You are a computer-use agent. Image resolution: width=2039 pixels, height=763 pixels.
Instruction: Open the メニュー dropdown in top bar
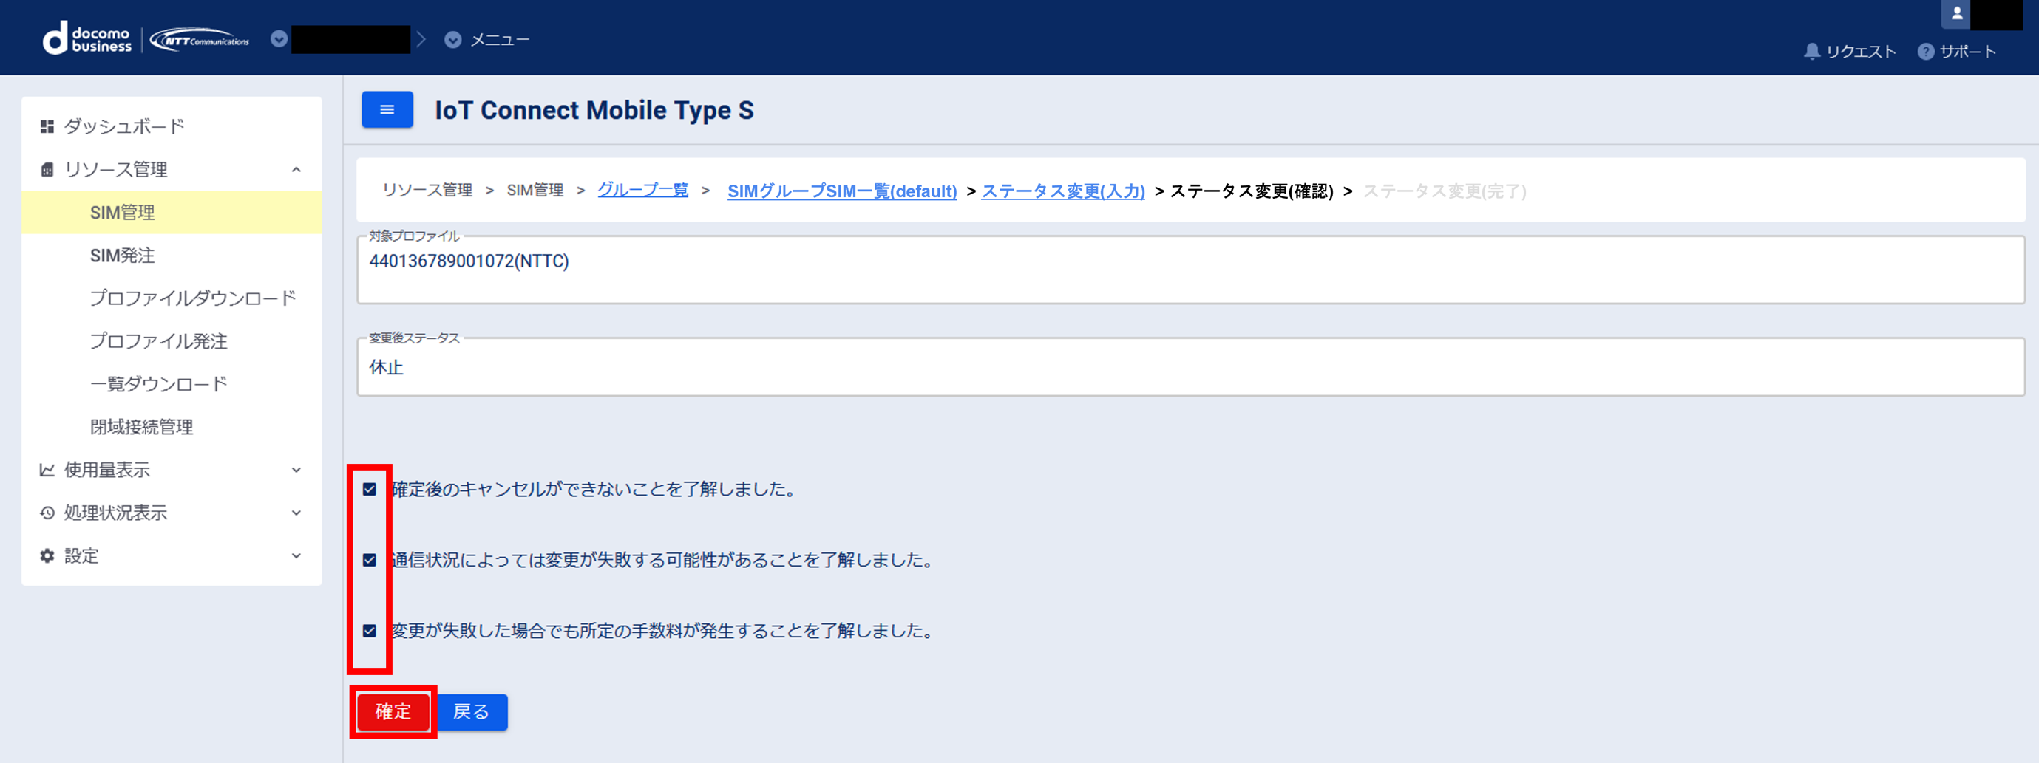452,40
